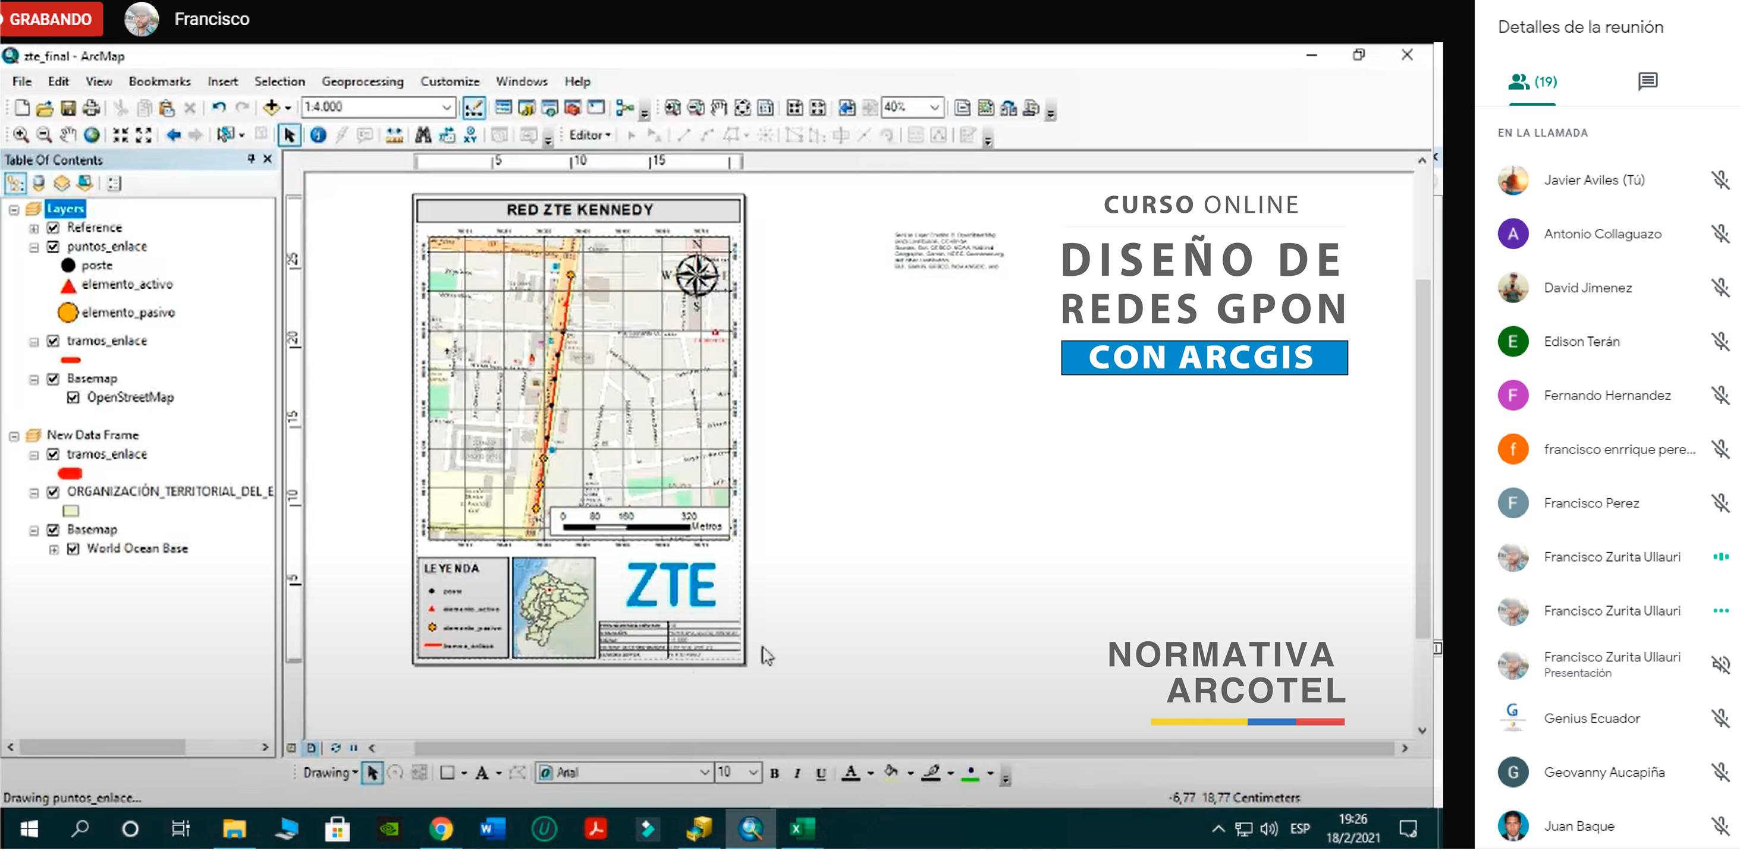The image size is (1740, 851).
Task: Open the Find binoculars tool
Action: click(x=423, y=135)
